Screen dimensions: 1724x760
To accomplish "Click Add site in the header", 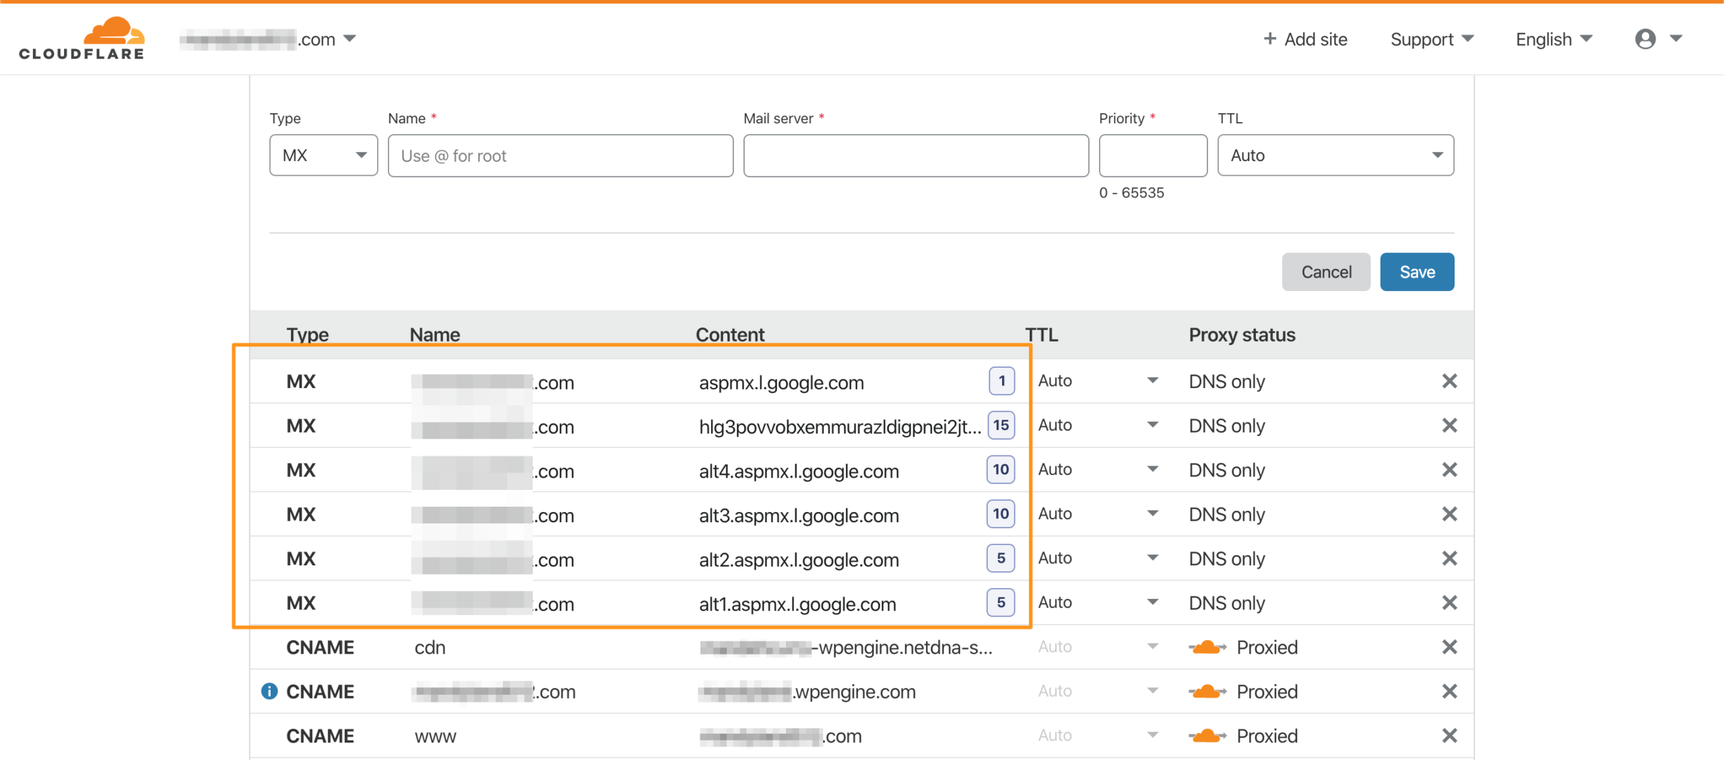I will point(1305,39).
